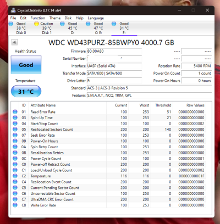Close the CrystalDiskInfo window
Image resolution: width=220 pixels, height=224 pixels.
click(207, 10)
